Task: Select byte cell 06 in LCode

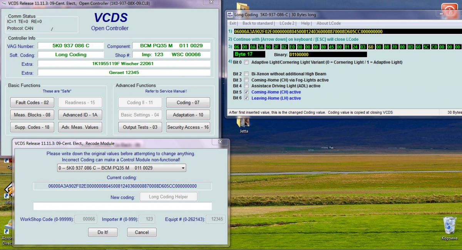Action: [x=237, y=47]
